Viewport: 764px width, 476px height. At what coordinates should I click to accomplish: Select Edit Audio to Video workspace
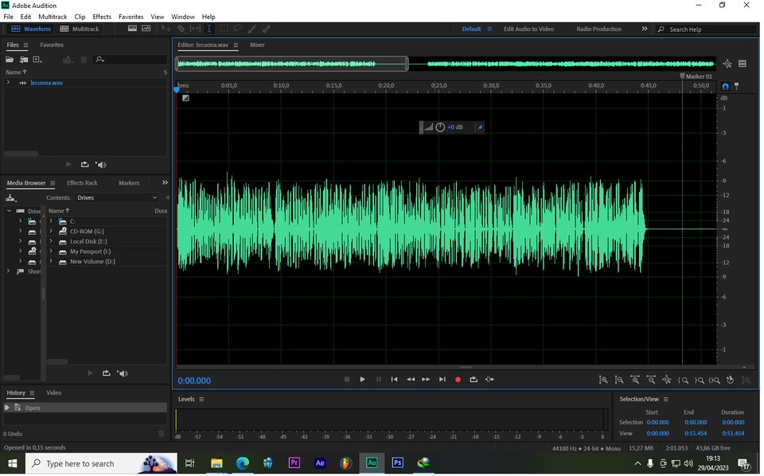528,29
